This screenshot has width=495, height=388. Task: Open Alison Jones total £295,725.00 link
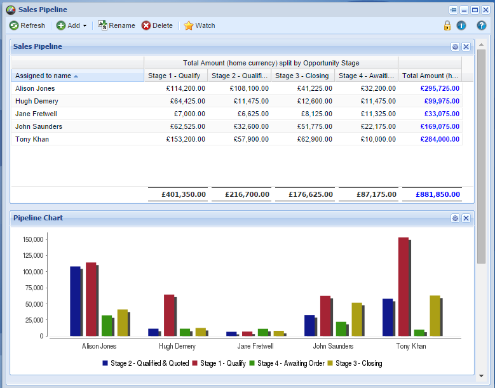pos(440,88)
